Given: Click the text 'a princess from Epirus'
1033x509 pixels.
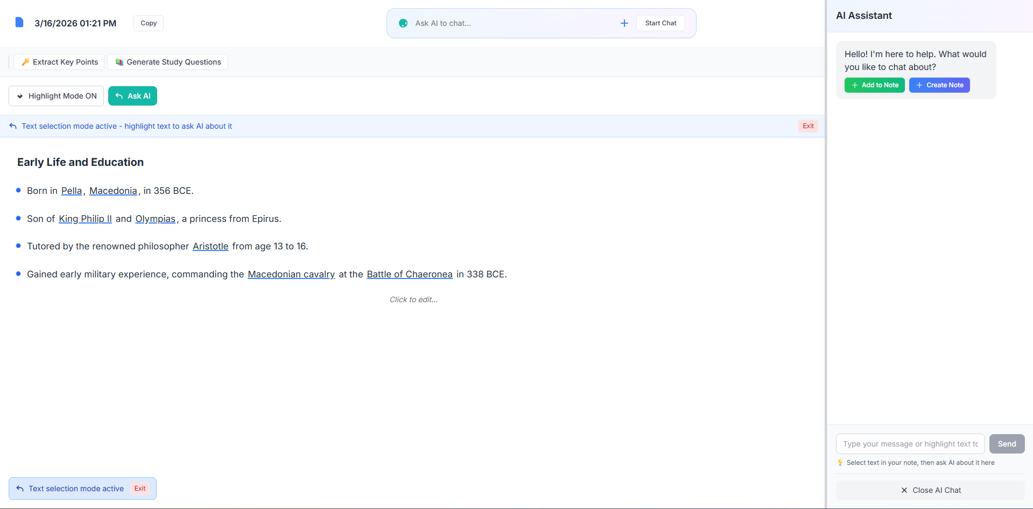Looking at the screenshot, I should [230, 219].
